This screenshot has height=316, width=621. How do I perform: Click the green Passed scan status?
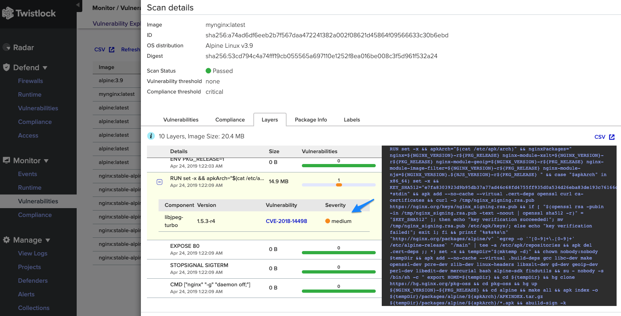pos(219,71)
